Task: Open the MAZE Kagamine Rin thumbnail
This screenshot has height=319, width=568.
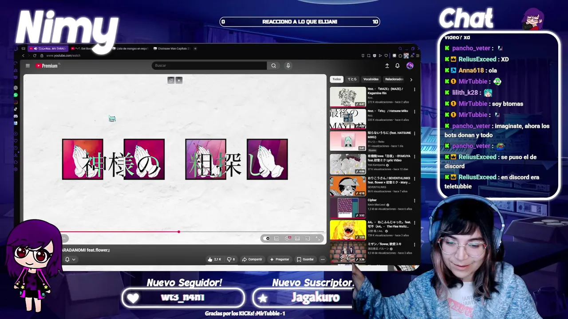Action: click(348, 97)
